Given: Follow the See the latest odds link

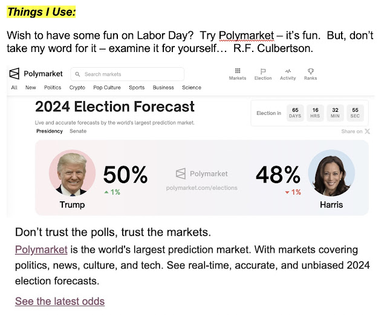Looking at the screenshot, I should [x=60, y=301].
